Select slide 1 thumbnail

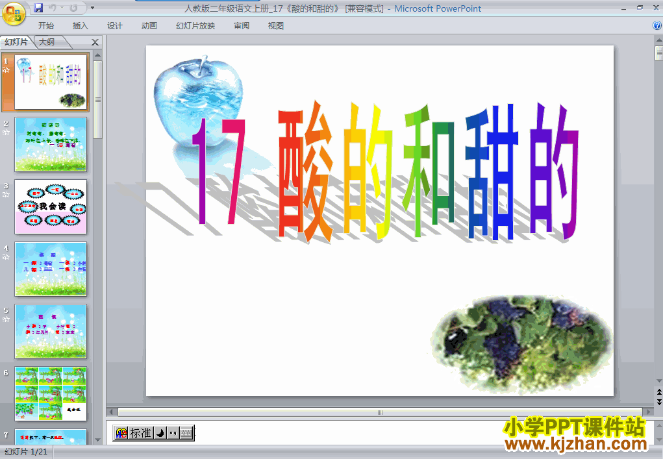click(51, 82)
